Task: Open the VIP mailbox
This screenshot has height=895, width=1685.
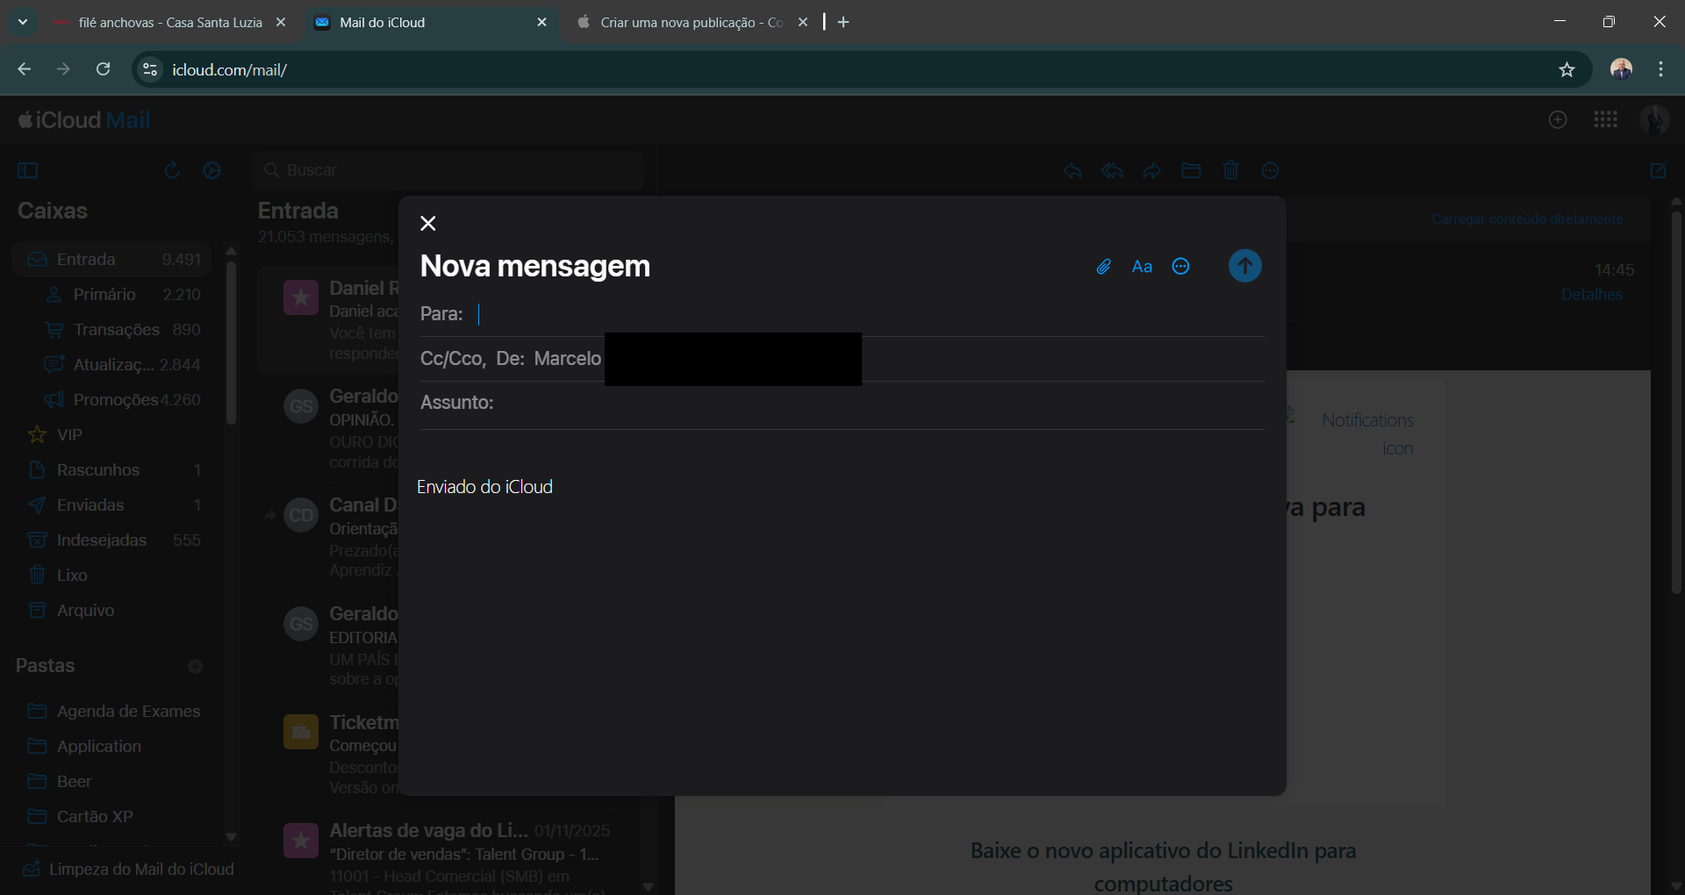Action: pos(112,435)
